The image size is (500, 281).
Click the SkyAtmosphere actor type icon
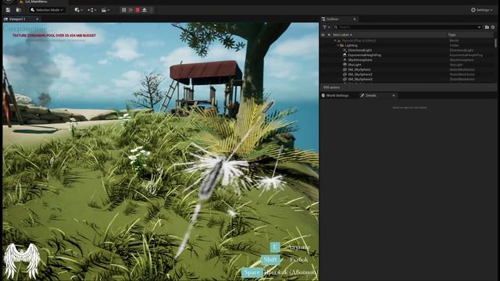(x=345, y=60)
